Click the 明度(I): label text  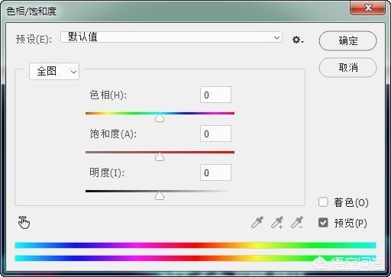click(x=107, y=172)
